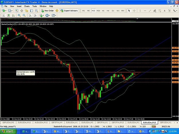Click the connection bars status icon

tap(154, 126)
